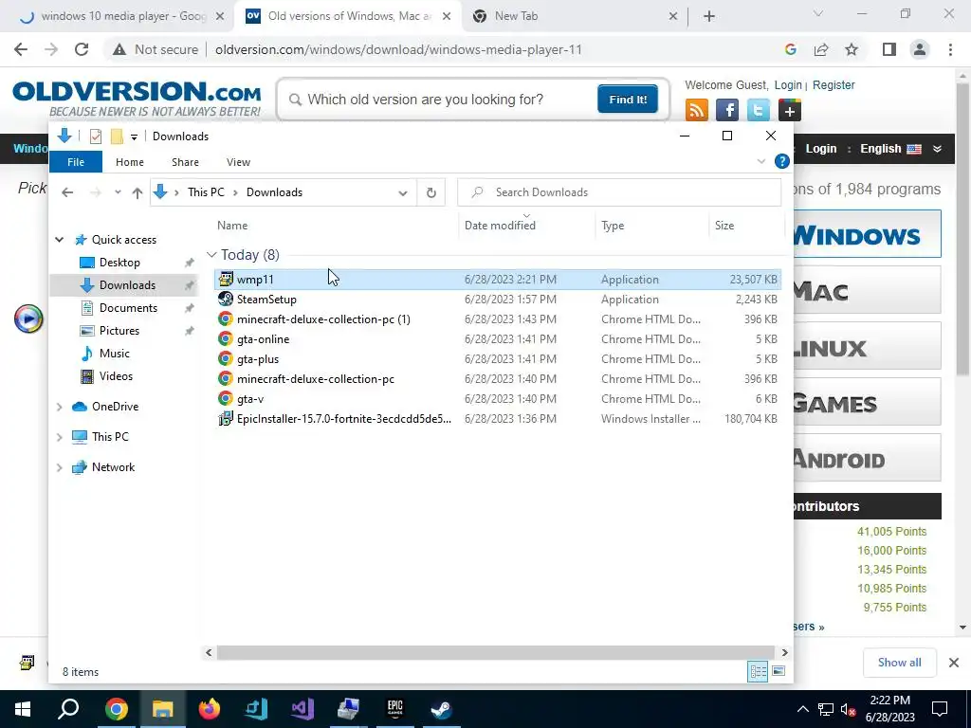Image resolution: width=971 pixels, height=728 pixels.
Task: Click the gta-online Chrome file icon
Action: 226,339
